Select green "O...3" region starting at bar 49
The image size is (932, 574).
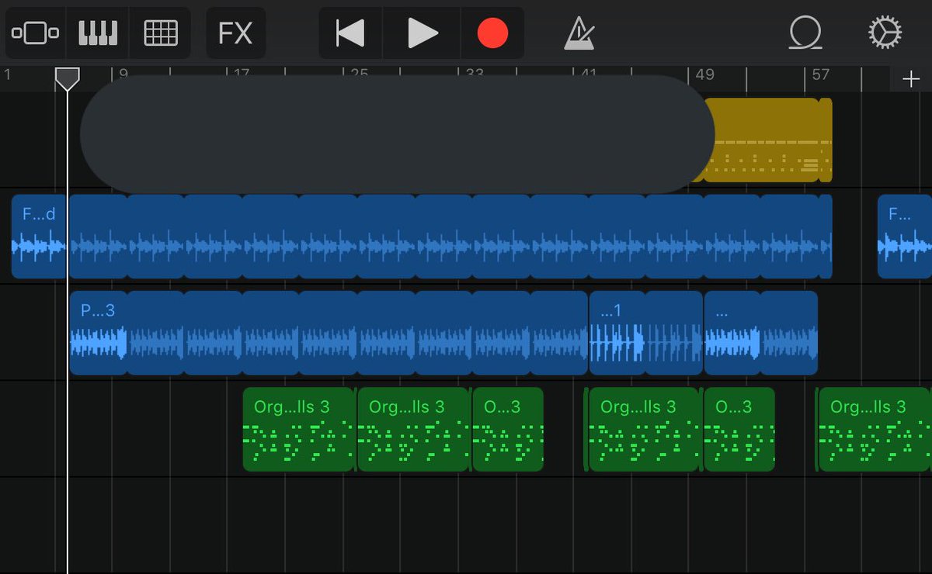739,429
